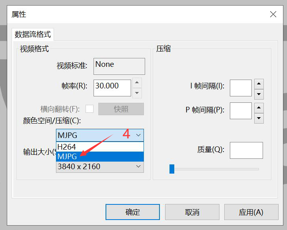Click the I 帧间隔 input field
The image size is (287, 230).
[x=241, y=88]
